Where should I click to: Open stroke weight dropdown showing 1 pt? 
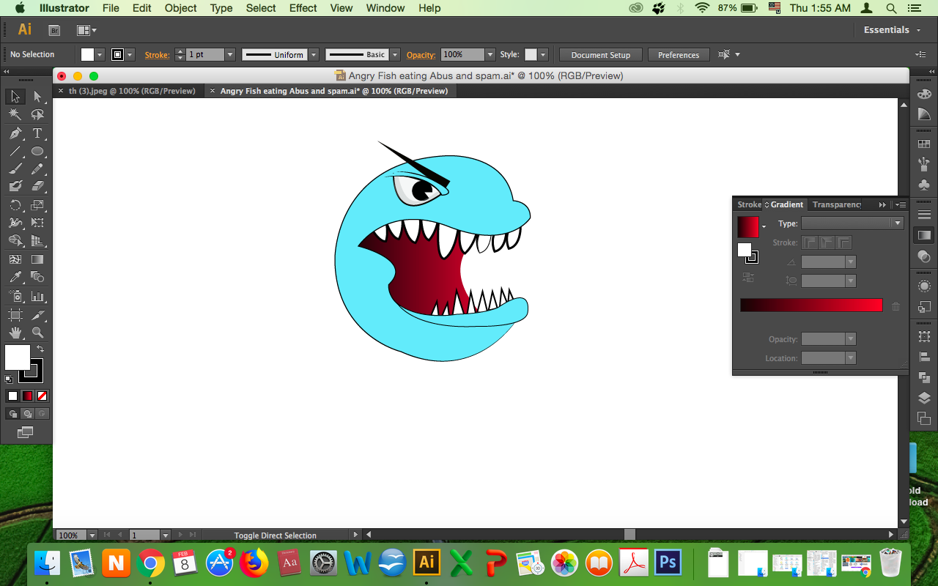point(229,55)
